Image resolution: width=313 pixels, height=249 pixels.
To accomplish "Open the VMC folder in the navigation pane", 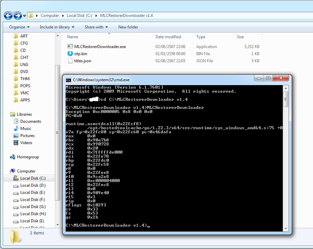I will pyautogui.click(x=24, y=93).
